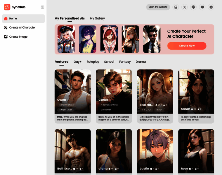Screen dimensions: 222x175
Task: Open the LINE social icon
Action: [x=193, y=7]
